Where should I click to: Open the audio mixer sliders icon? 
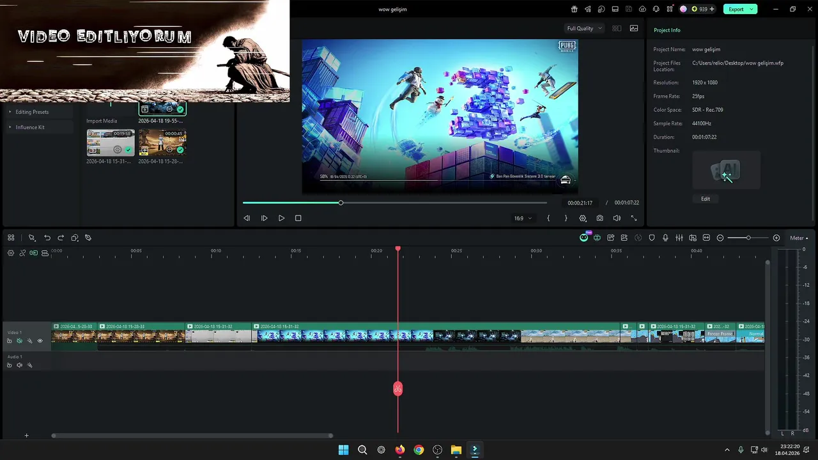click(x=679, y=238)
